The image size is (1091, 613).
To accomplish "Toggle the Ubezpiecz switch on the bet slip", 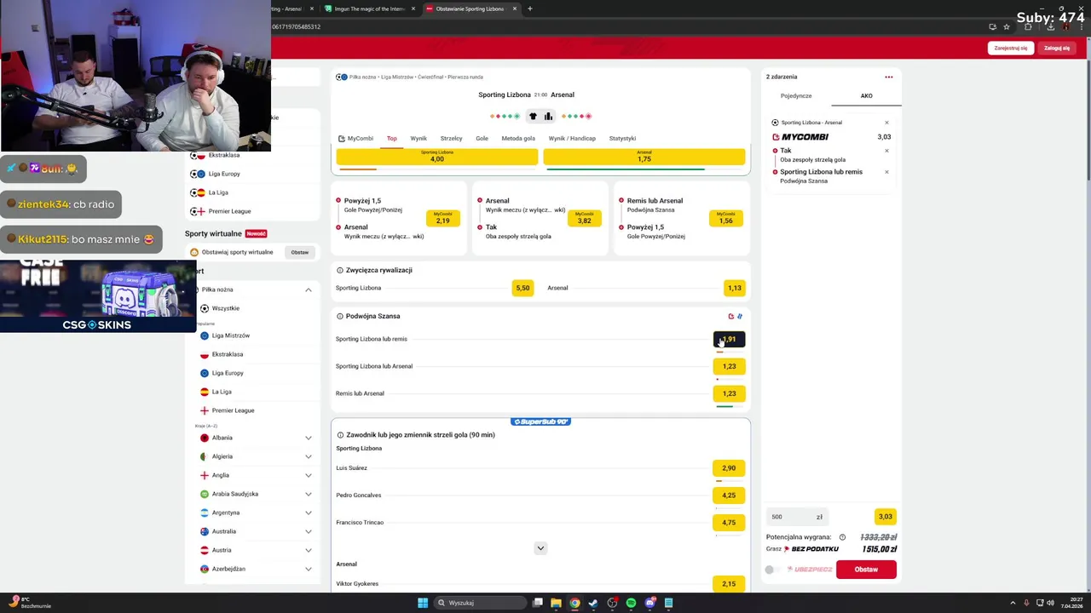I will click(x=772, y=570).
